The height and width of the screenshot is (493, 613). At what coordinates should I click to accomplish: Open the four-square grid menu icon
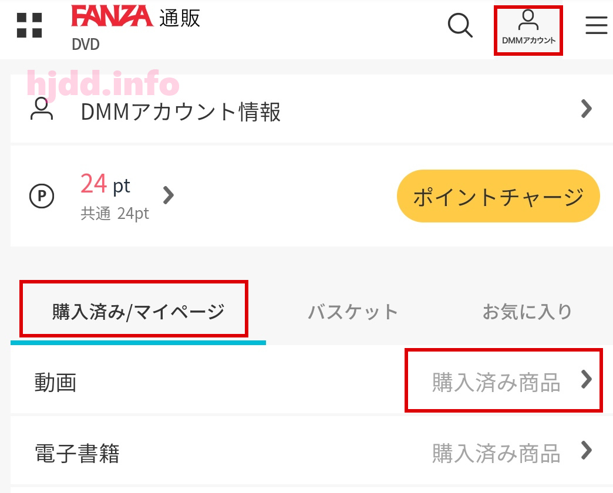point(29,25)
